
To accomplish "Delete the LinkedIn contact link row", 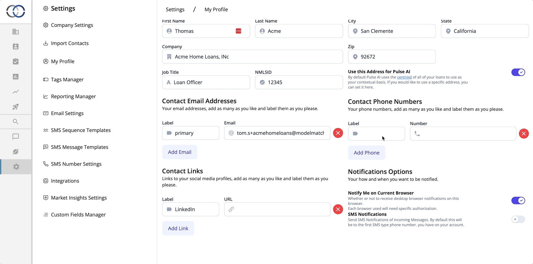I will click(338, 209).
